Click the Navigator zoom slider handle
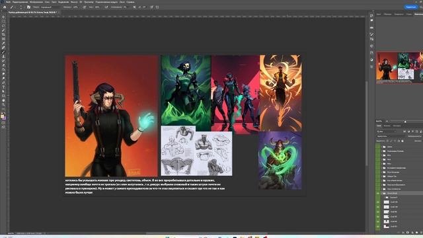The width and height of the screenshot is (423, 238). [x=405, y=122]
